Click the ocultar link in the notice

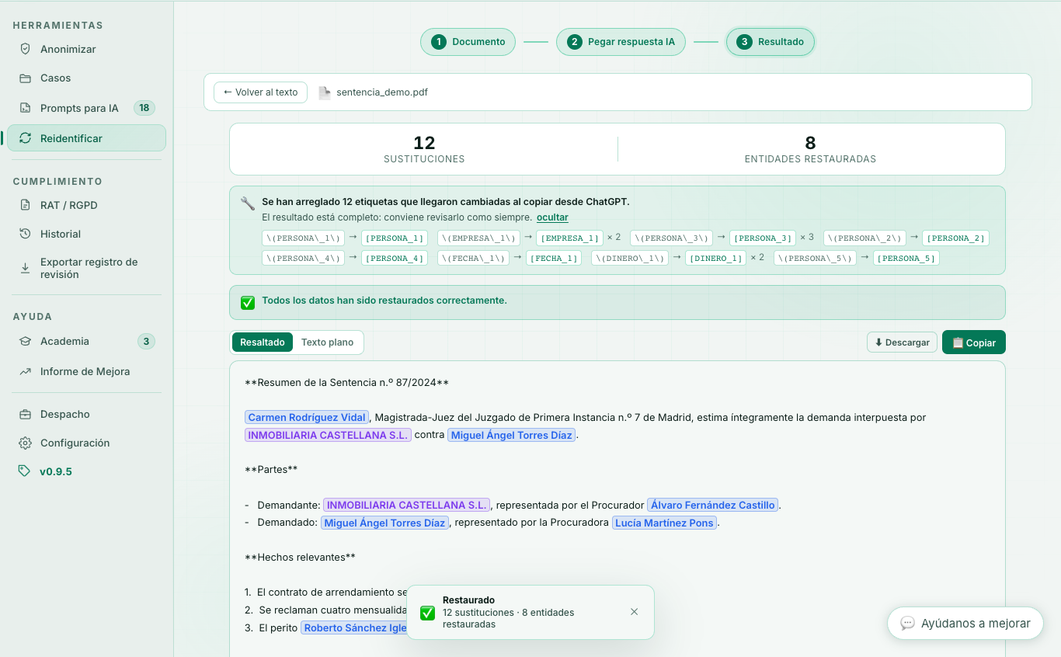(x=552, y=217)
